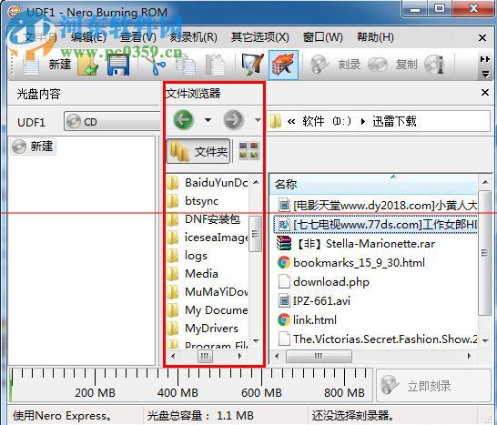Open the 窗口(W) menu
This screenshot has height=425, width=497.
pos(322,37)
